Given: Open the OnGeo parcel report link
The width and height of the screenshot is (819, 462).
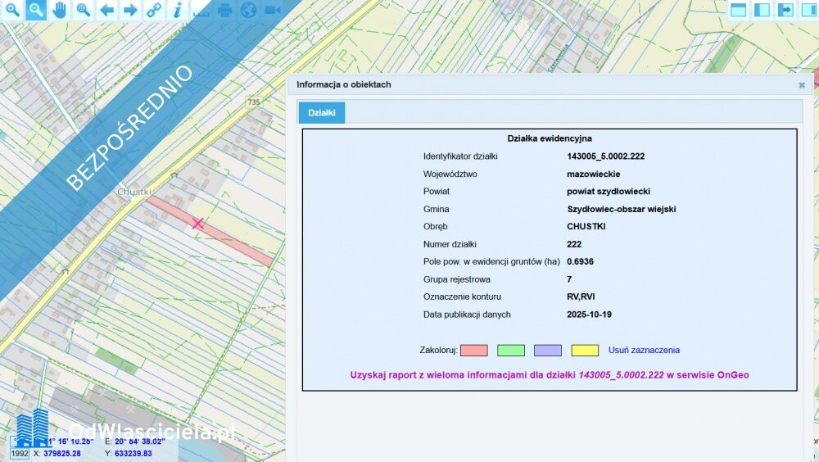Looking at the screenshot, I should click(x=549, y=375).
